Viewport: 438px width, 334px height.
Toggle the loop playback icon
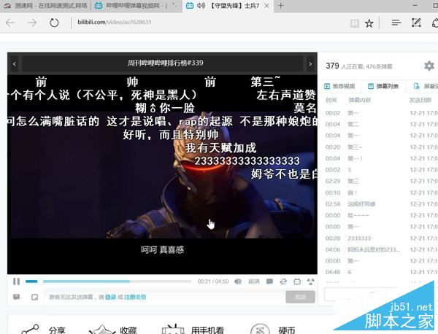[283, 281]
